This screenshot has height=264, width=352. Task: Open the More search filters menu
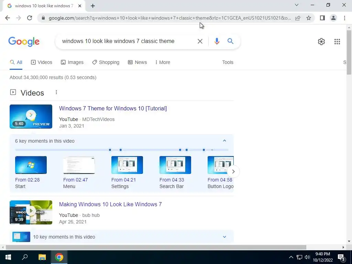[163, 63]
